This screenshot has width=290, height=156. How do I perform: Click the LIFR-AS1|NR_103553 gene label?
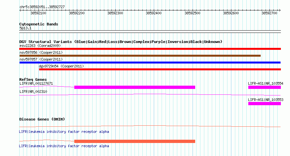tap(266, 100)
